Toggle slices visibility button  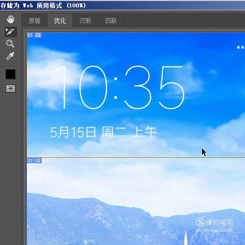11,89
